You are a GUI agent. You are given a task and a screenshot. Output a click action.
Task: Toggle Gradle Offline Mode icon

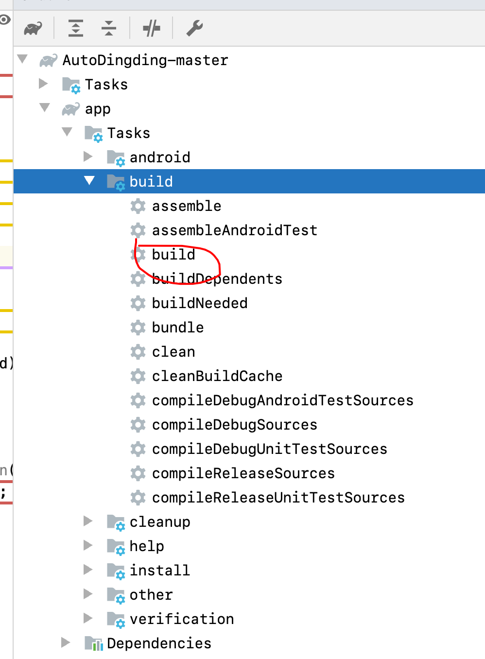(x=151, y=28)
